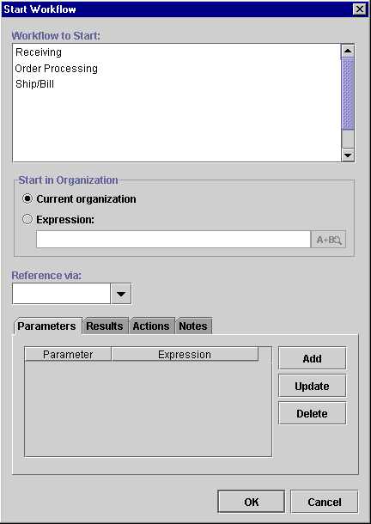Select the Parameters tab
The height and width of the screenshot is (524, 371).
pyautogui.click(x=46, y=326)
